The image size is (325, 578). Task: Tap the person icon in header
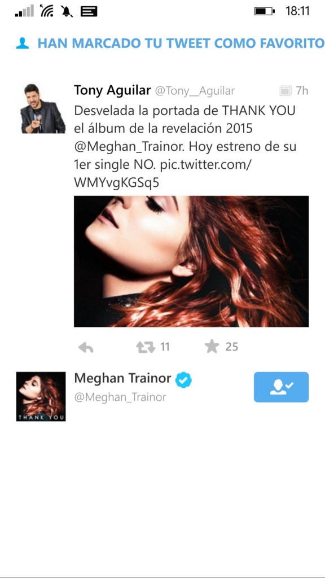coord(23,43)
